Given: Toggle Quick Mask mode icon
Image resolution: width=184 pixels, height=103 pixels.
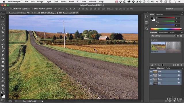Looking at the screenshot, I should (3, 100).
